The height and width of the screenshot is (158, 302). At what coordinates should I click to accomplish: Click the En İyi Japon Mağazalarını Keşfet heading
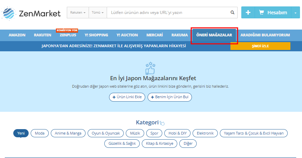pos(153,78)
